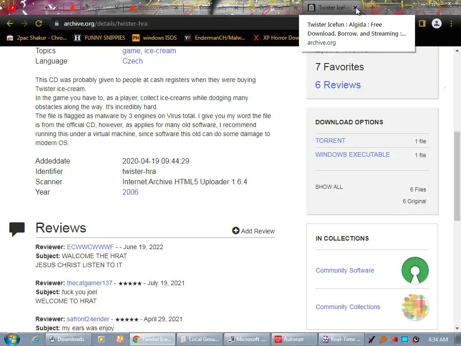Open the Czech language link
The width and height of the screenshot is (461, 346).
(132, 61)
